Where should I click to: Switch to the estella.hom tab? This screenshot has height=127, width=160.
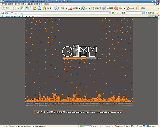31,16
